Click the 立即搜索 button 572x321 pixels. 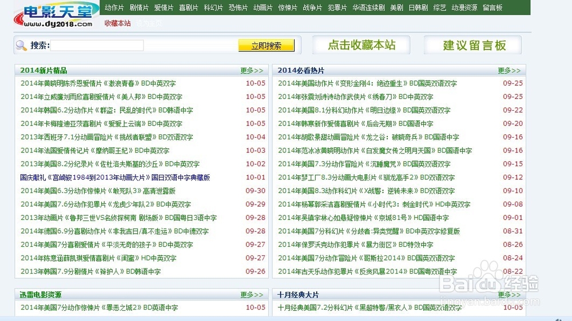[267, 46]
